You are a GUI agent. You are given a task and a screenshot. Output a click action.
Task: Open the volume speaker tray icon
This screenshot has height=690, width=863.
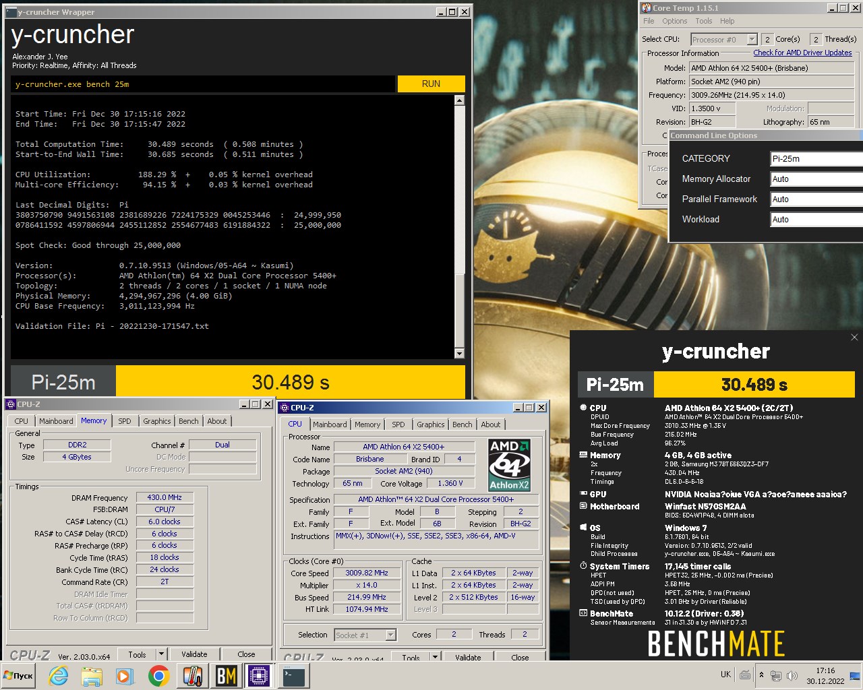point(792,675)
